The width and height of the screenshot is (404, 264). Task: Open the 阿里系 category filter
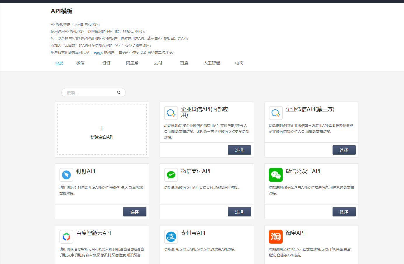(x=132, y=63)
